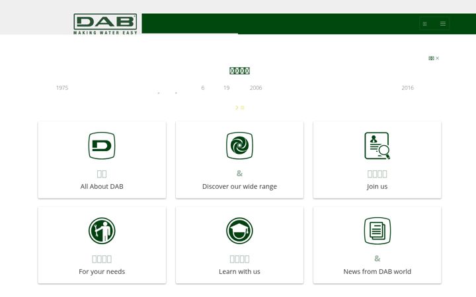Image resolution: width=476 pixels, height=297 pixels.
Task: Open the All About DAB link
Action: (x=102, y=186)
